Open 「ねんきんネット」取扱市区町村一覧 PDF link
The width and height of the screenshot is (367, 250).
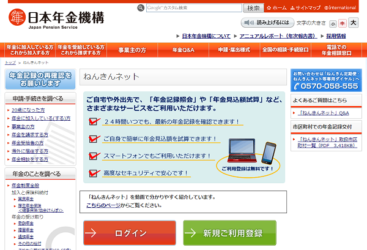pyautogui.click(x=327, y=142)
